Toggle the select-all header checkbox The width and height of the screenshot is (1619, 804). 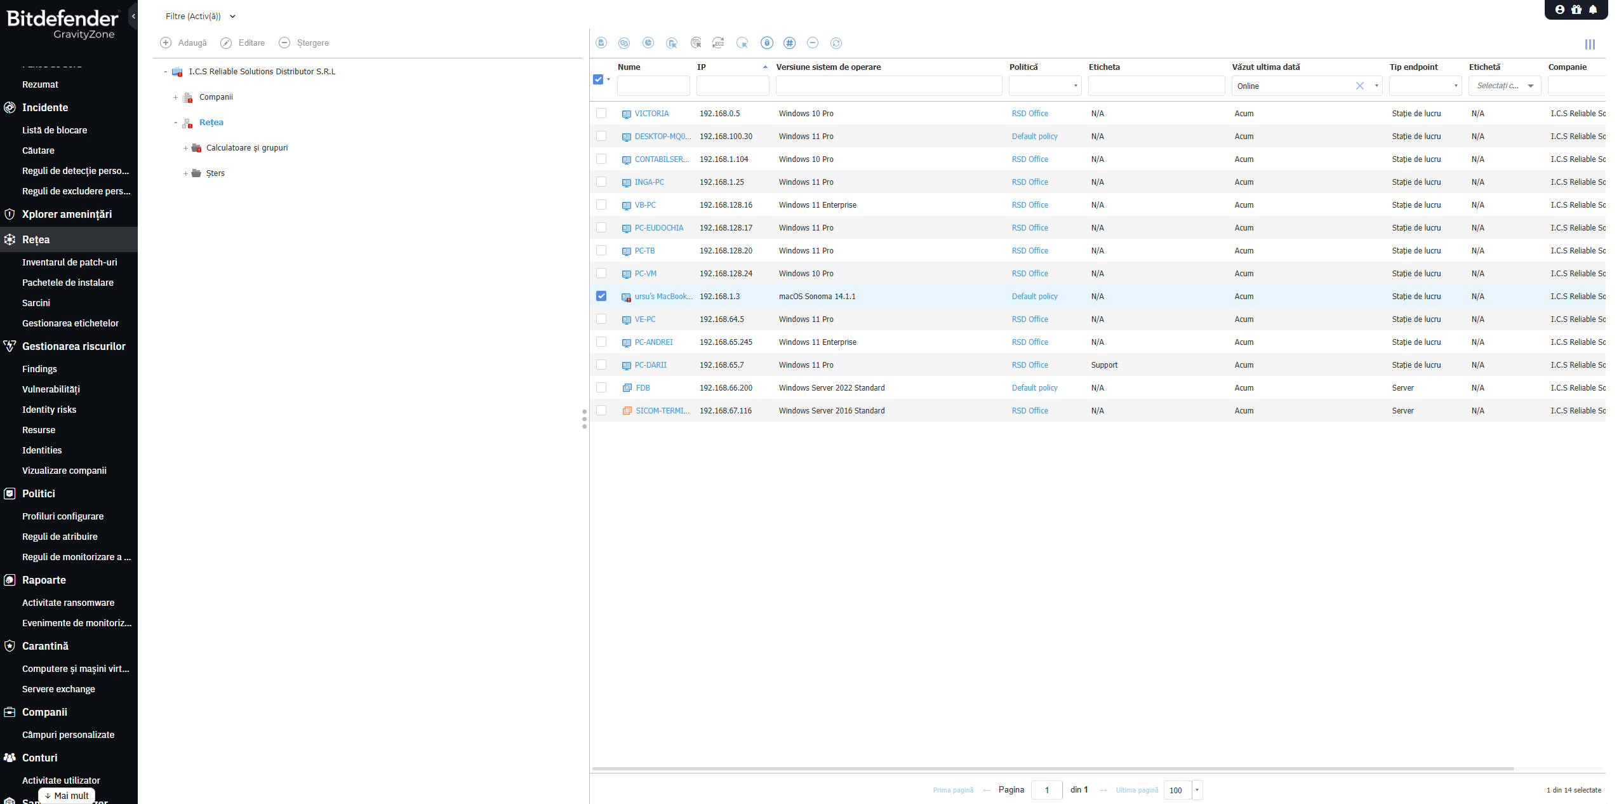click(598, 79)
